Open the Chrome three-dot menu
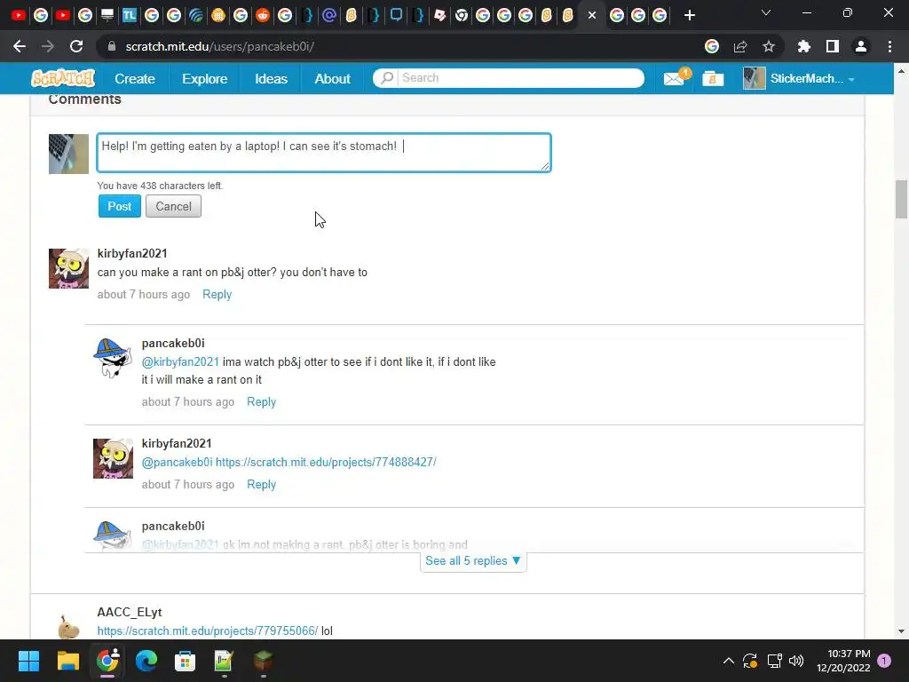Screen dimensions: 909x682 coord(889,46)
